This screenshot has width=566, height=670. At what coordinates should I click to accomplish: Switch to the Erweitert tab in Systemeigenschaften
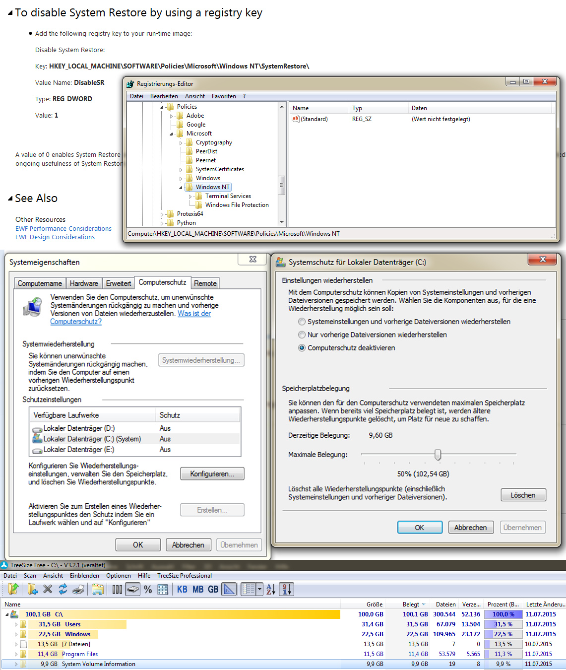(119, 283)
